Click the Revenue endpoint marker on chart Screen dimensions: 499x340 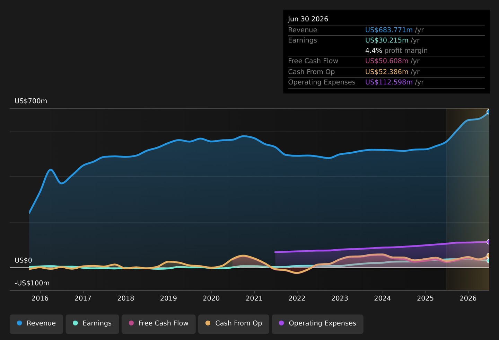point(489,112)
